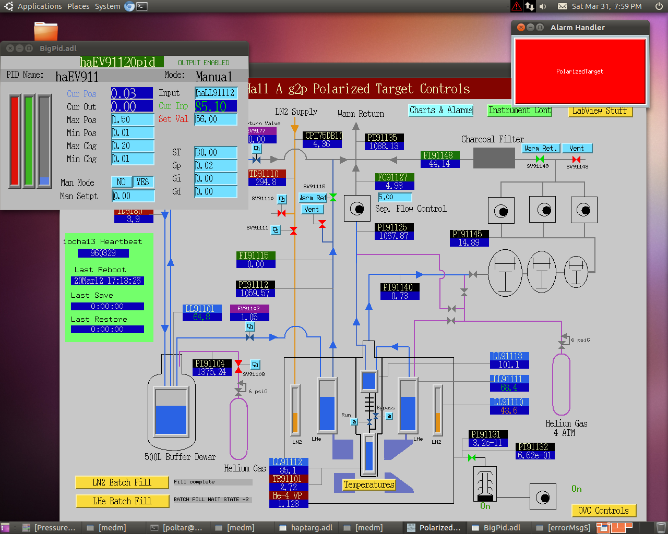Select Warm Ret. above SV91149 valve
The image size is (668, 534).
pyautogui.click(x=541, y=149)
